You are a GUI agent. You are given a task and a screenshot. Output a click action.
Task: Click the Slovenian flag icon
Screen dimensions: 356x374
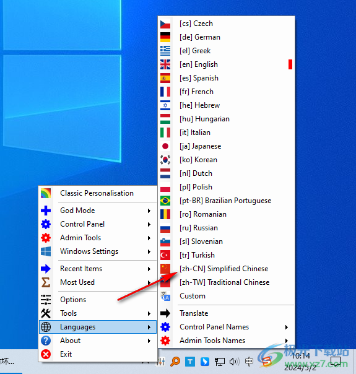[165, 241]
